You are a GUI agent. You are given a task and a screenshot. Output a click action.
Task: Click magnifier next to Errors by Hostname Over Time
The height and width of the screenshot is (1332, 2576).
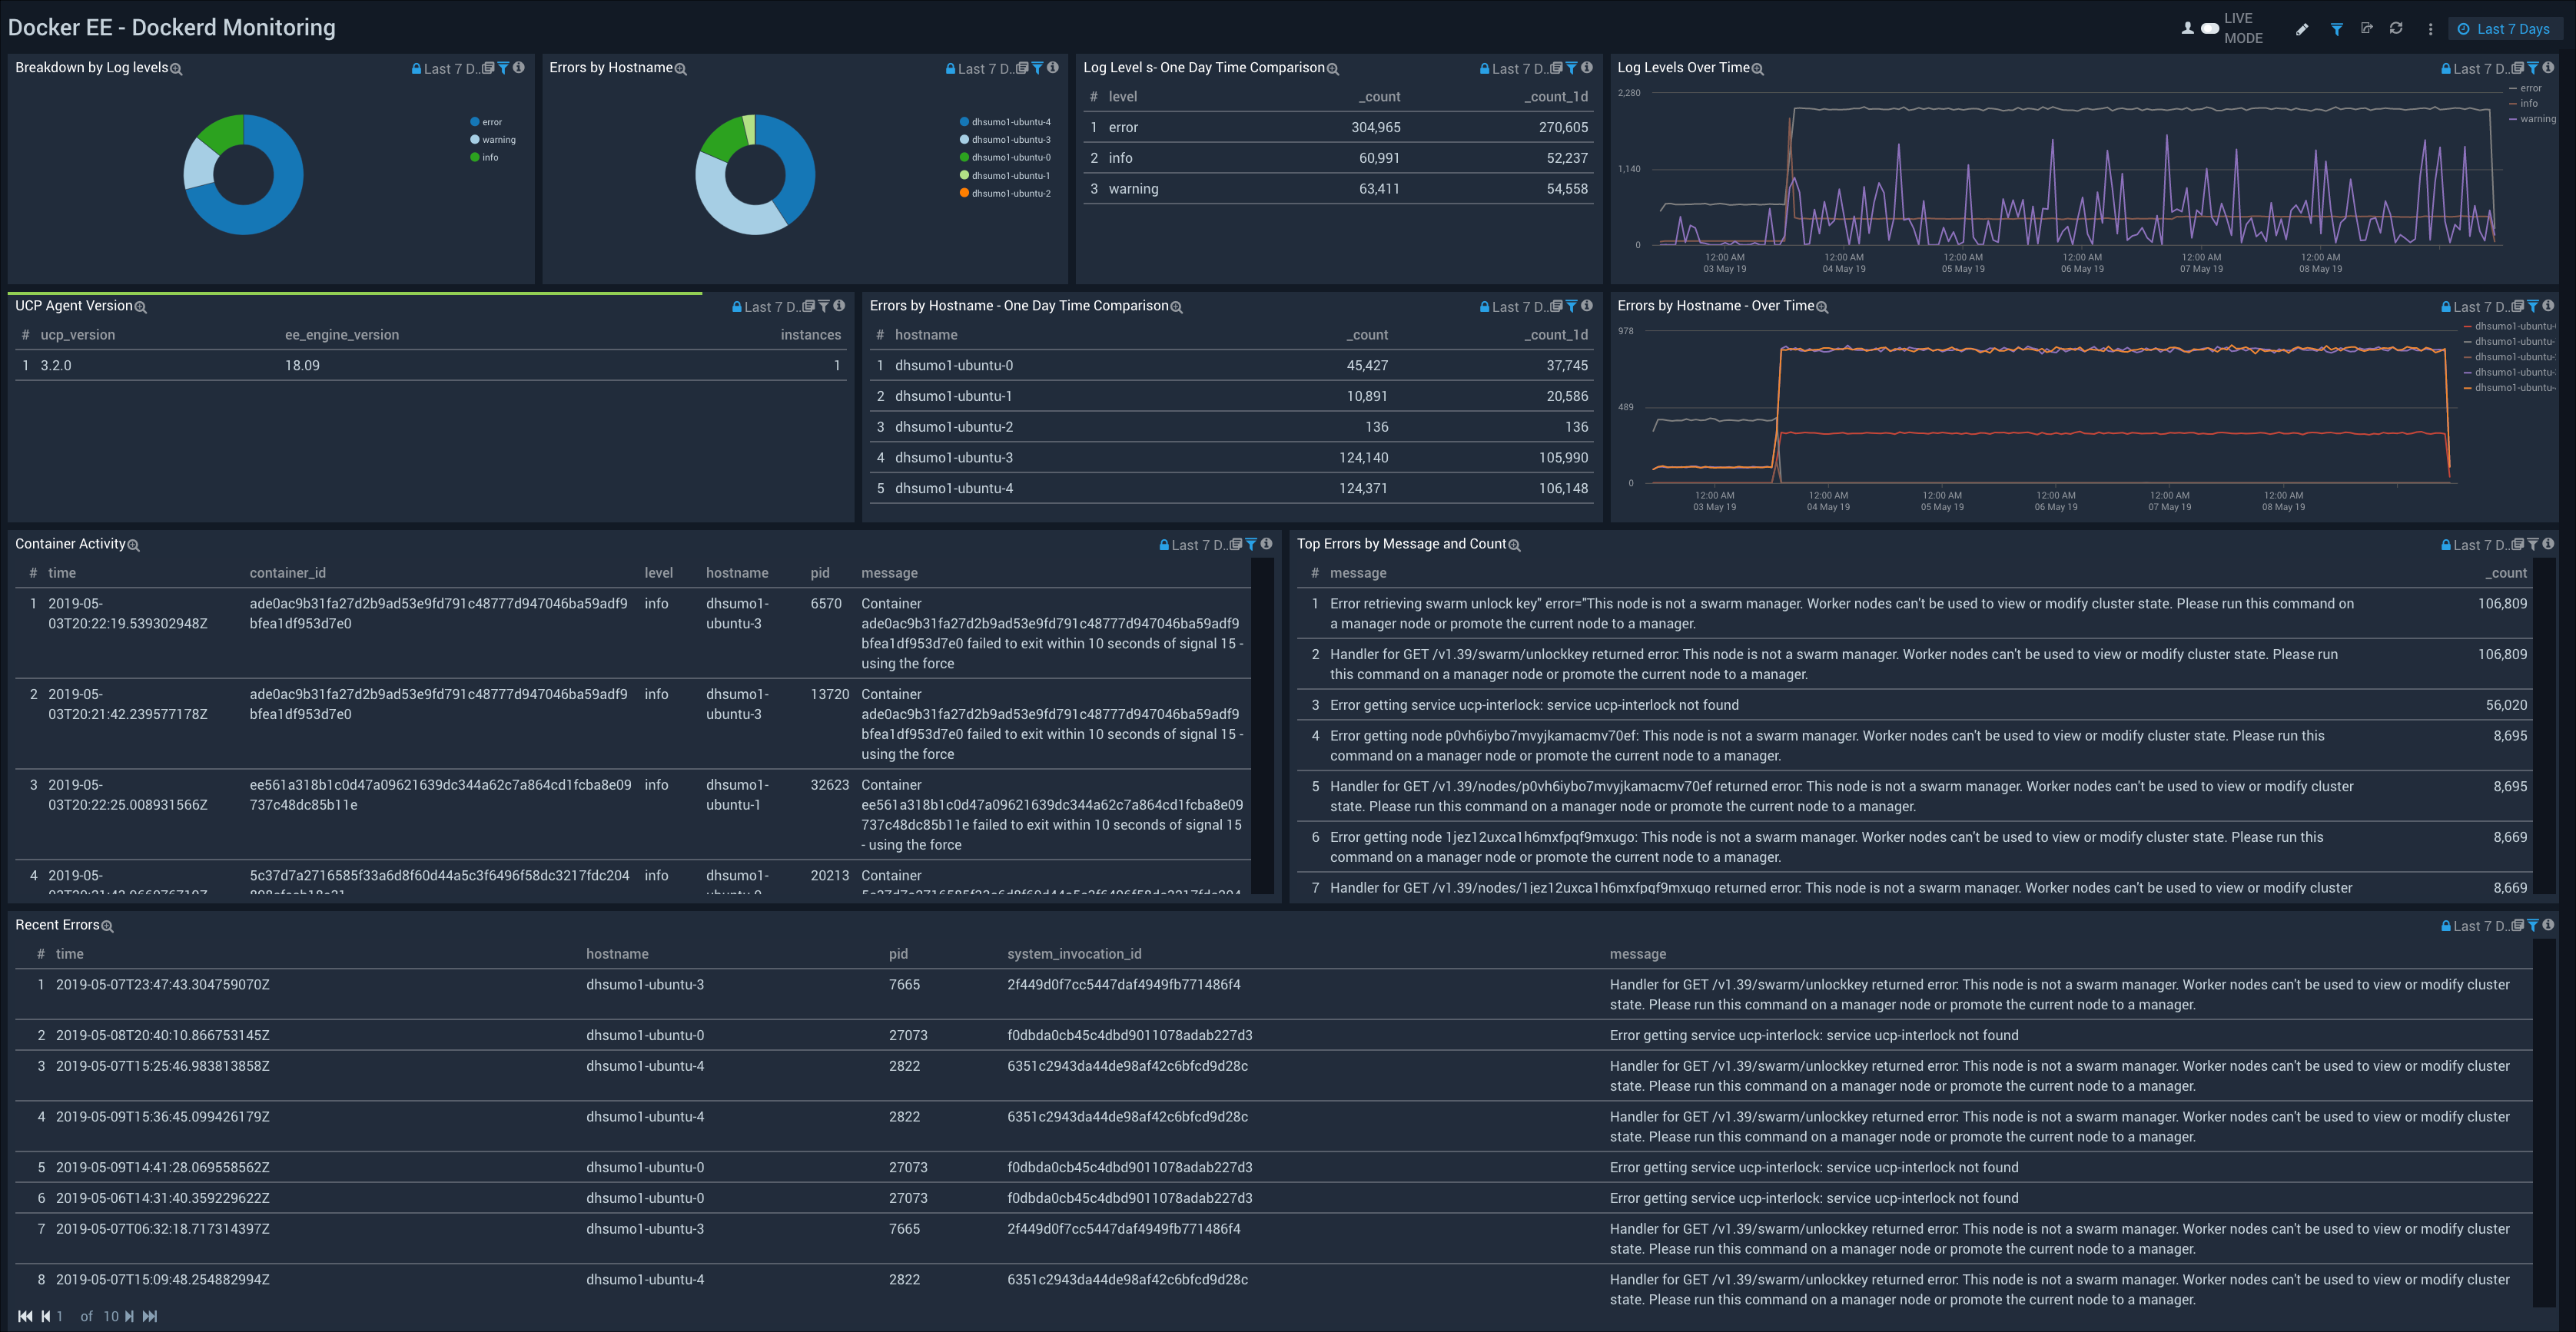click(x=1822, y=308)
